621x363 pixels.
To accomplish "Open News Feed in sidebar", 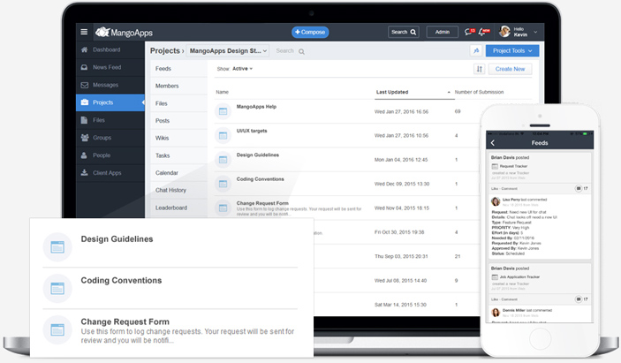I will coord(110,67).
